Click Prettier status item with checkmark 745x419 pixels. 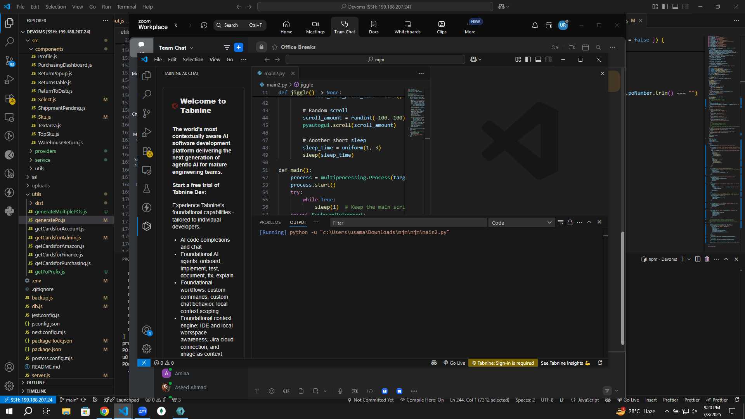click(717, 400)
